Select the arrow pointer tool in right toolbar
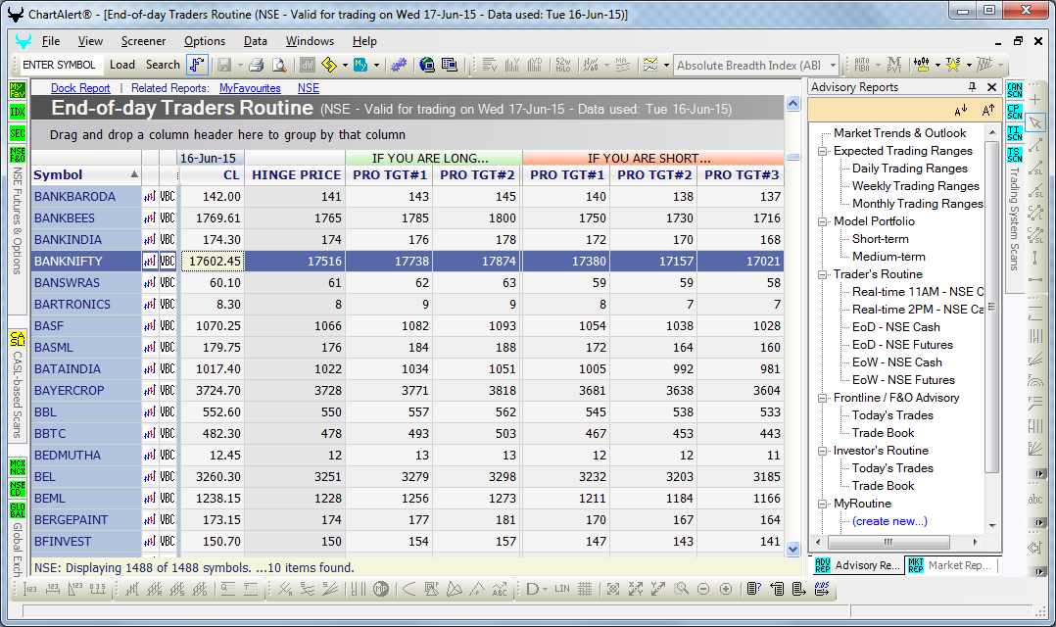This screenshot has width=1056, height=627. tap(1035, 122)
